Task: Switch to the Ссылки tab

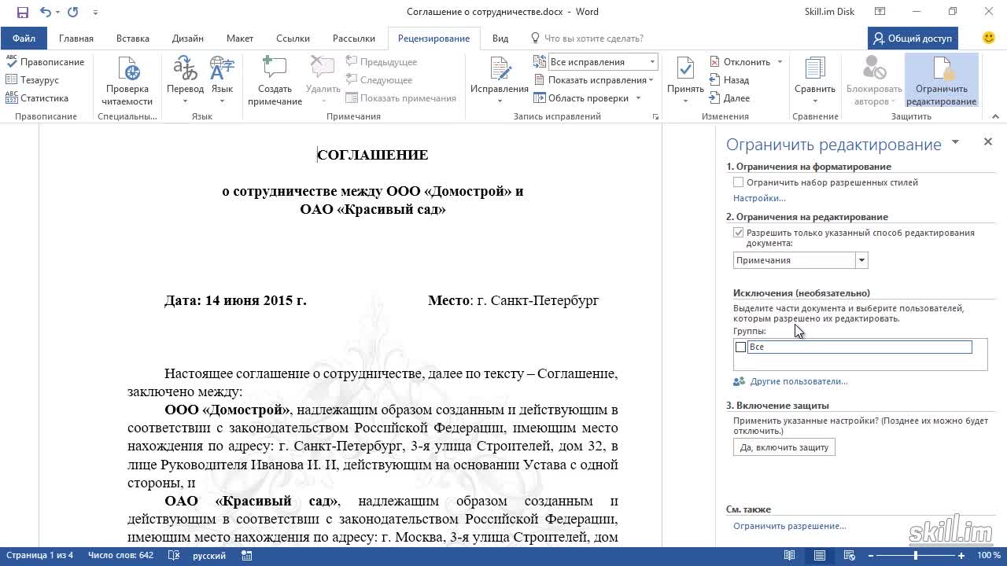Action: point(291,38)
